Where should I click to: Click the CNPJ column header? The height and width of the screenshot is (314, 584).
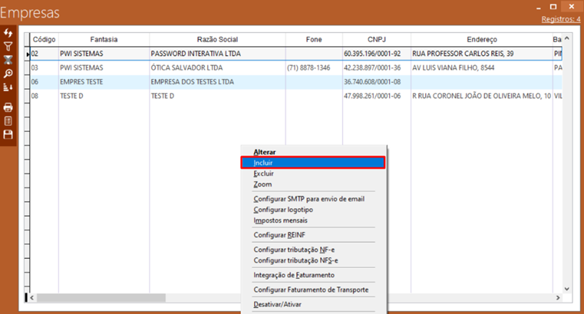376,39
